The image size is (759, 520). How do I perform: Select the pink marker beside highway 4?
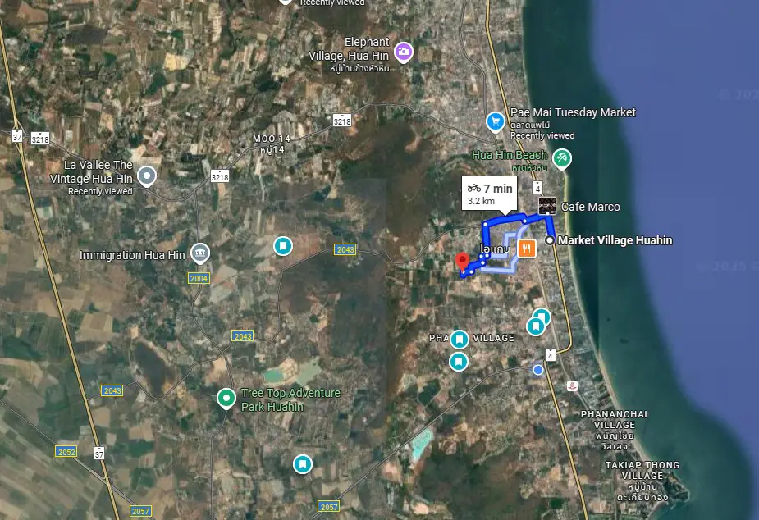571,385
